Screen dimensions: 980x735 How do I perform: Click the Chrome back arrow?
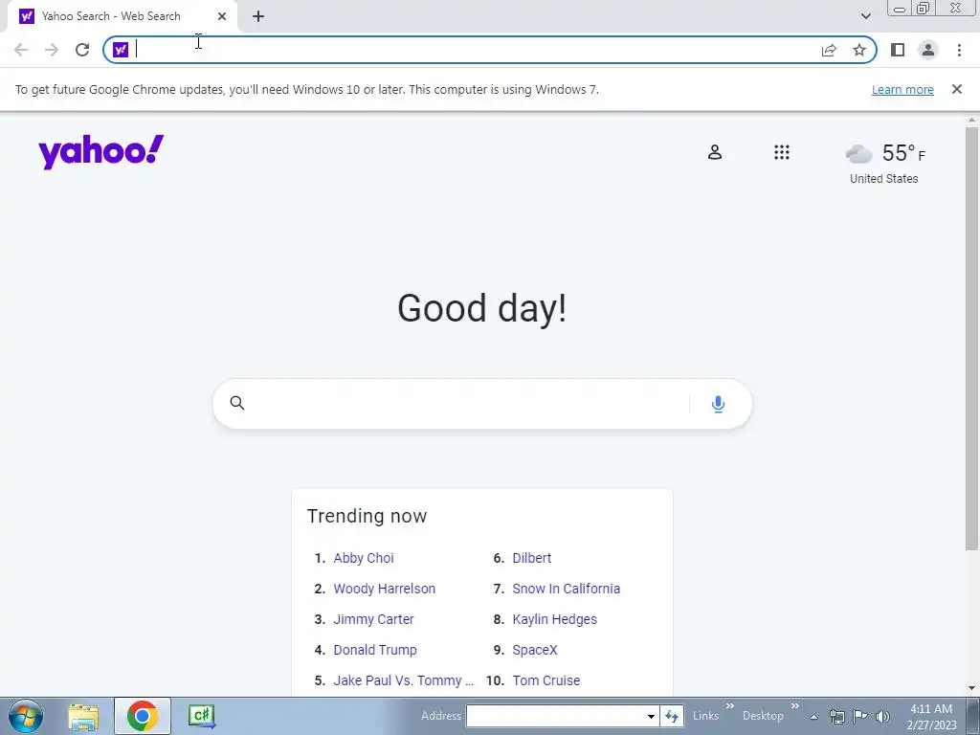(x=21, y=50)
